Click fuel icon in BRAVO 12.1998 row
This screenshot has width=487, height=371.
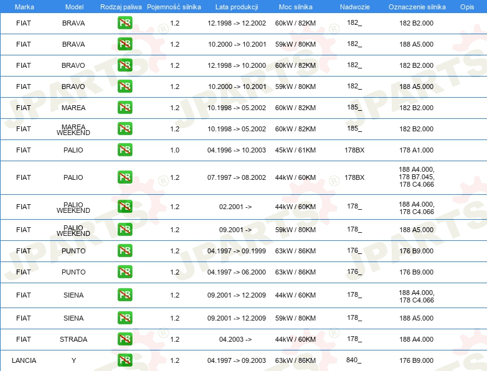tap(125, 65)
